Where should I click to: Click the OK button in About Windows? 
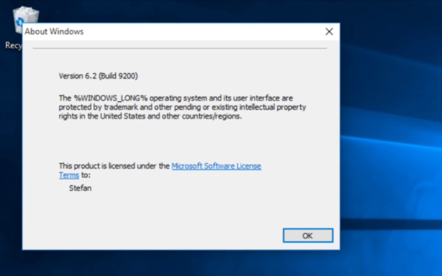[x=308, y=235]
